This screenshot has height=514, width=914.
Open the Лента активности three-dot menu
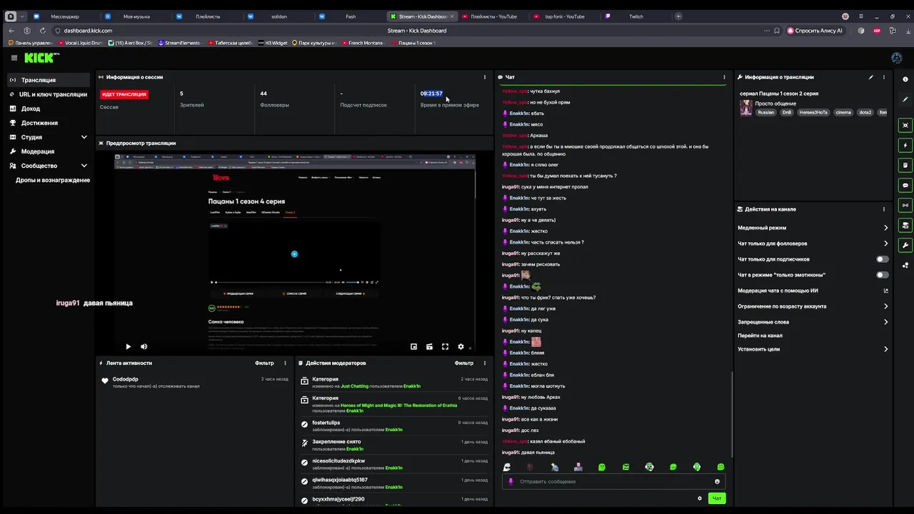point(285,363)
